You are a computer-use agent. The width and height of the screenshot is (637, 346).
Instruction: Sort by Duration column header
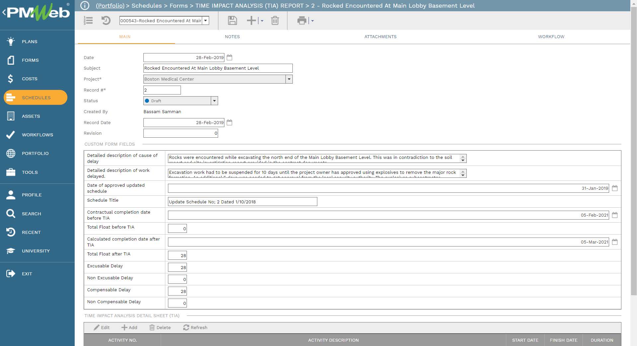[602, 340]
